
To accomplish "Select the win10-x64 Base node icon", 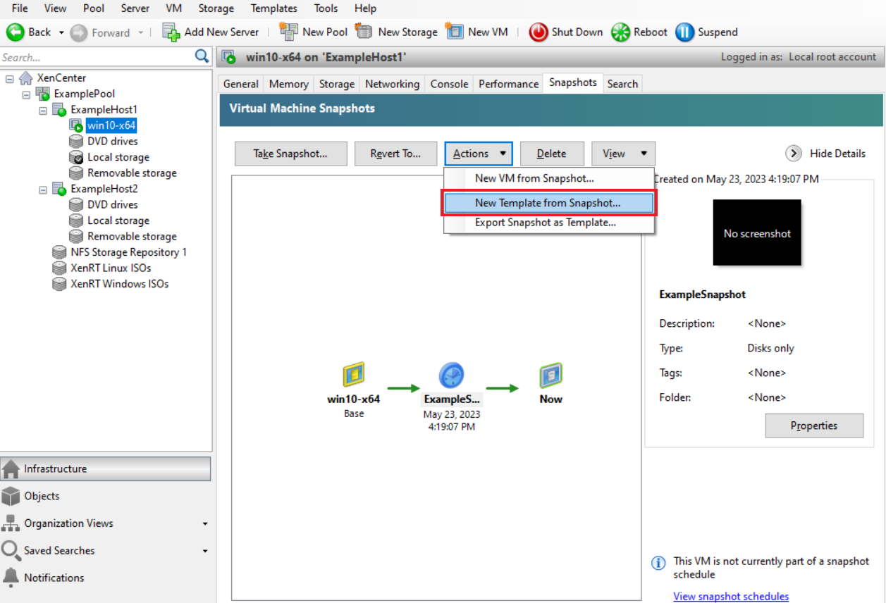I will (x=353, y=375).
